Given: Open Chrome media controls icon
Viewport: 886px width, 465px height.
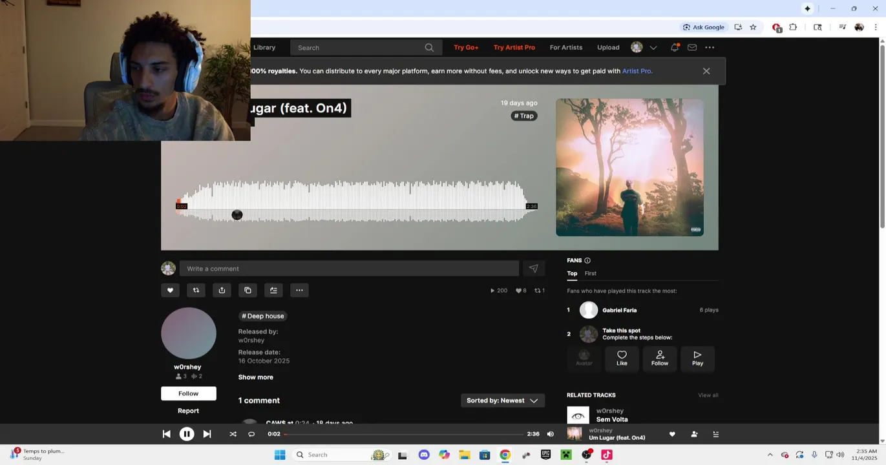Looking at the screenshot, I should click(842, 27).
